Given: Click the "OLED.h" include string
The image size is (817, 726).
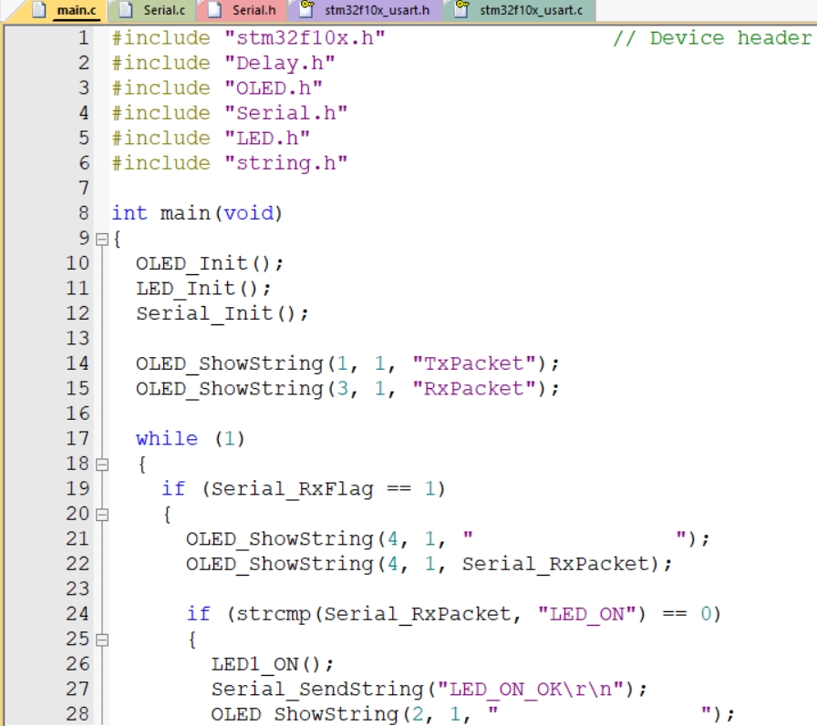Looking at the screenshot, I should coord(274,88).
